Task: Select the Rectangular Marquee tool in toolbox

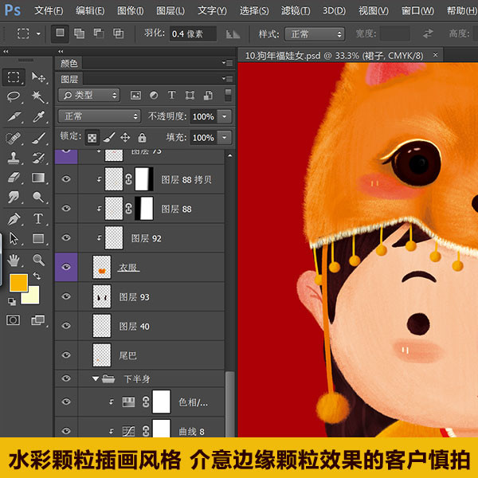Action: pos(14,77)
